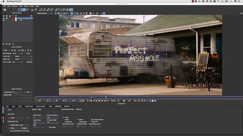Click the cleanplate Edit button

(x=13, y=128)
